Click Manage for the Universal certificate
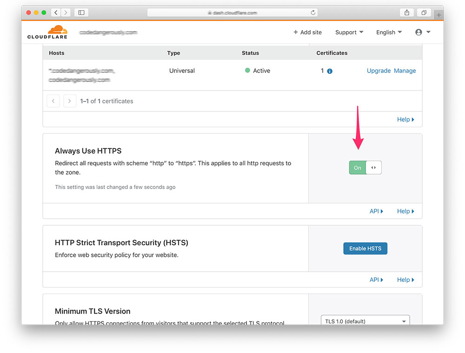 tap(405, 71)
